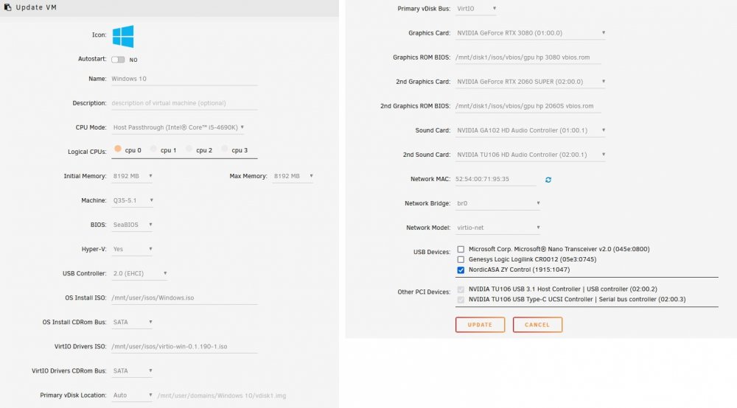Image resolution: width=737 pixels, height=408 pixels.
Task: Toggle NVIDIA TU106 USB Type-C UCSI Controller
Action: [x=461, y=300]
